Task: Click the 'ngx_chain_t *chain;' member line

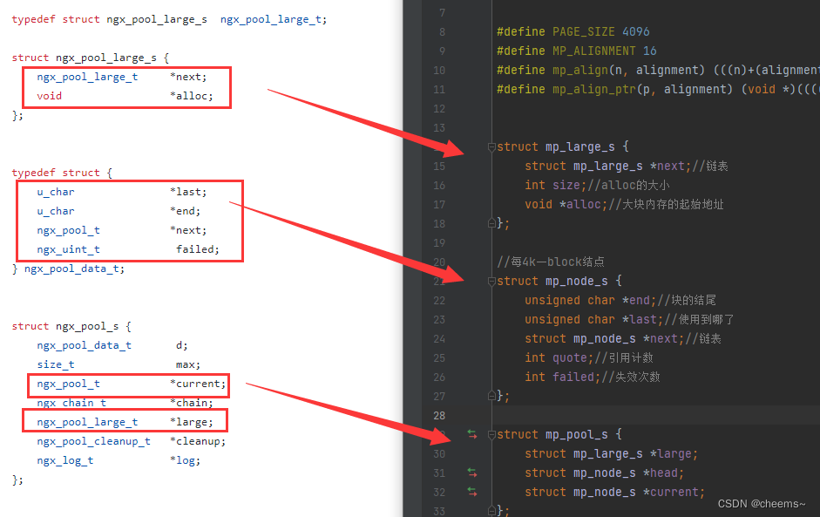Action: click(x=125, y=403)
